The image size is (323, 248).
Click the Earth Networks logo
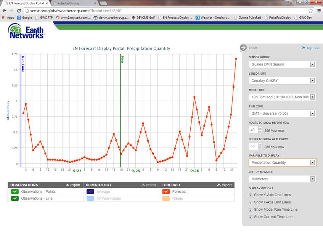coord(26,31)
